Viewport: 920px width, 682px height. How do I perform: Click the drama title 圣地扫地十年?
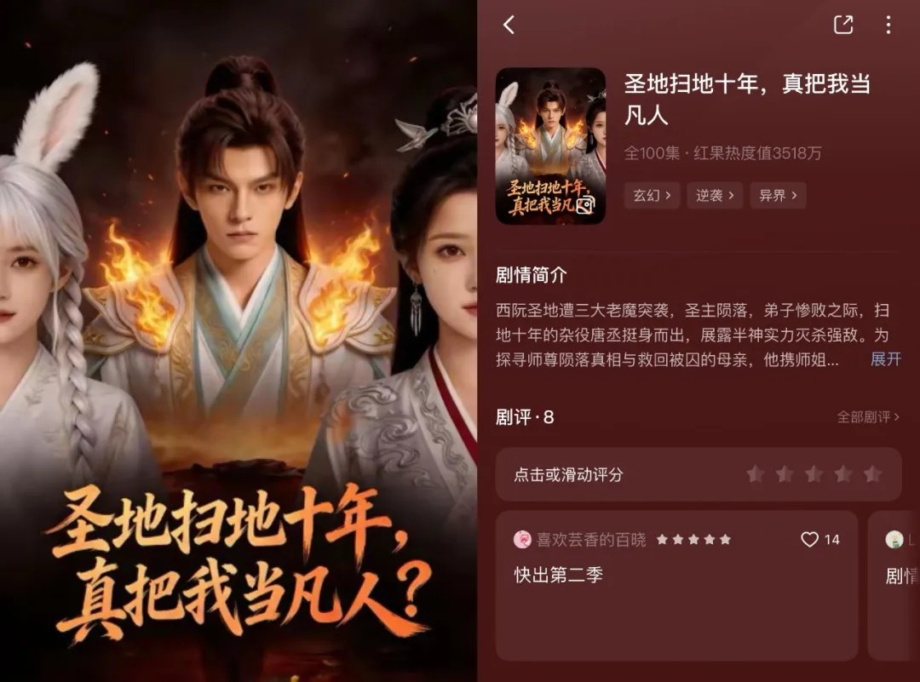coord(747,99)
